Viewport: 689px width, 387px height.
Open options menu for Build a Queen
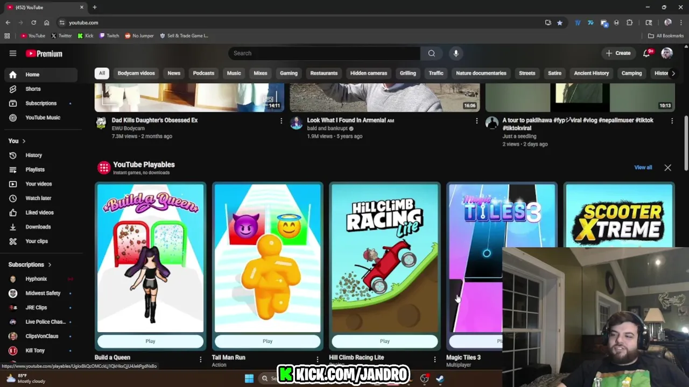200,359
